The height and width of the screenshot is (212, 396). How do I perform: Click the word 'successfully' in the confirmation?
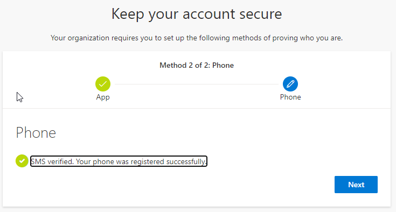coord(186,161)
